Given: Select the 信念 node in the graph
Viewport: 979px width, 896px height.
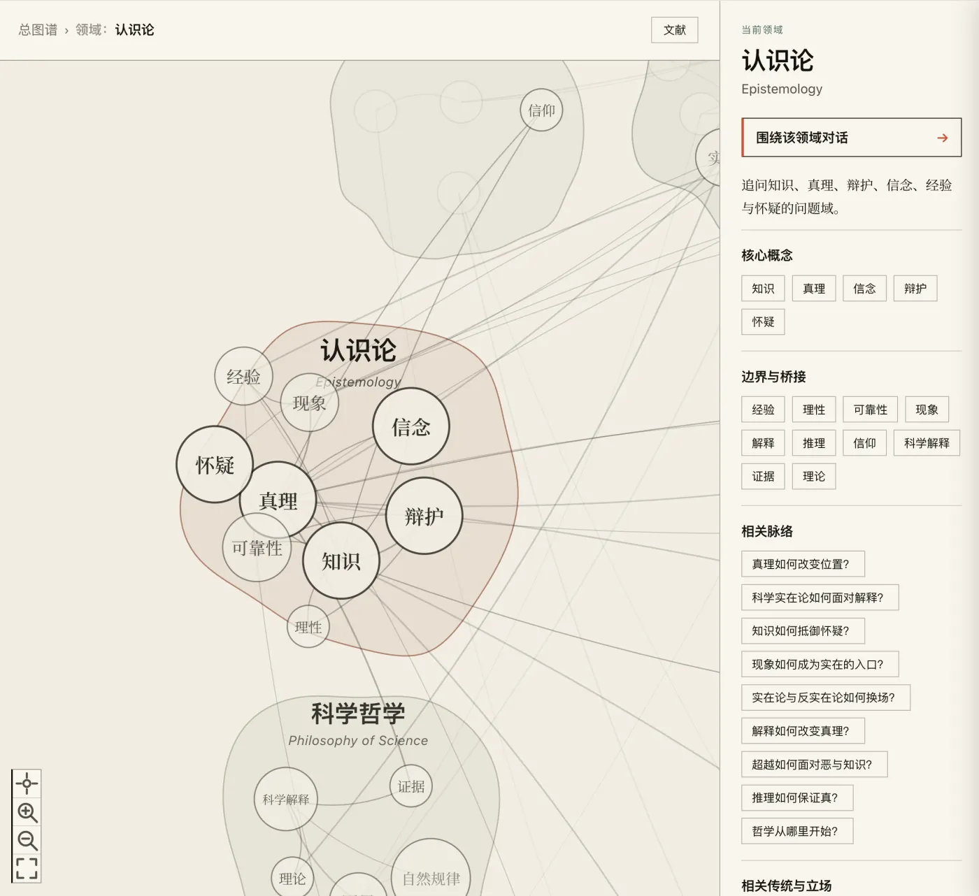Looking at the screenshot, I should click(x=411, y=426).
